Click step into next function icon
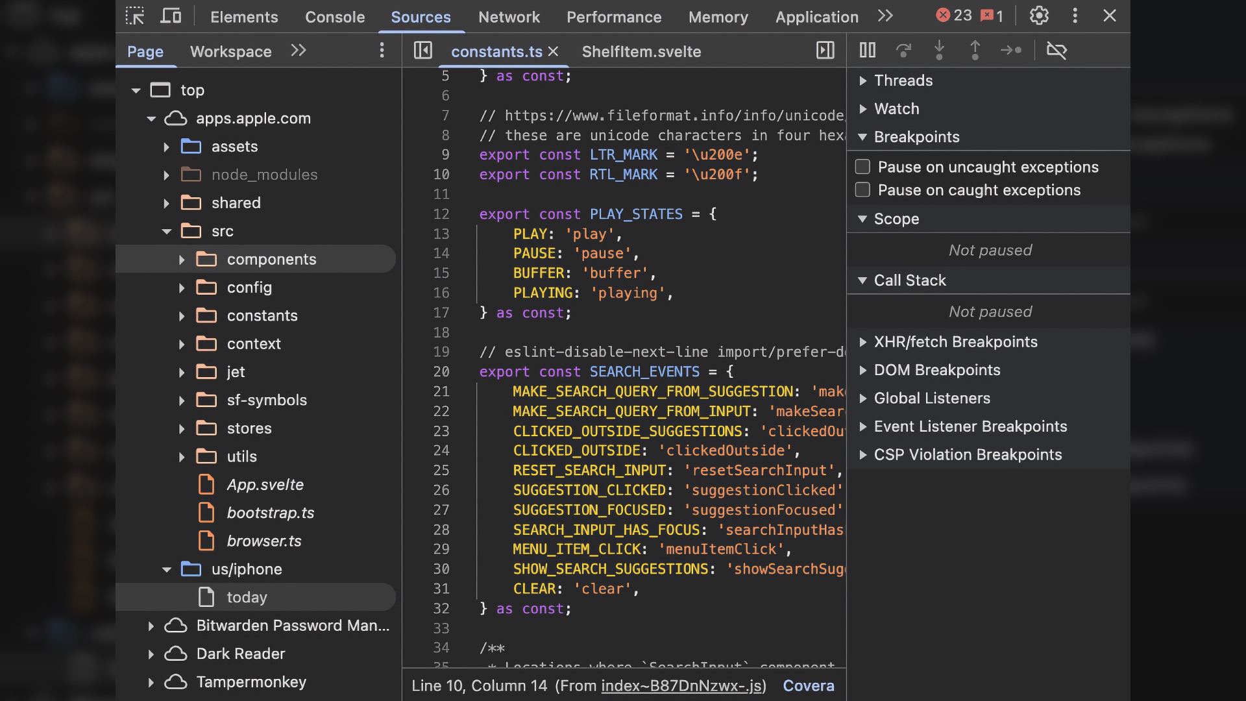Viewport: 1246px width, 701px height. click(x=939, y=51)
